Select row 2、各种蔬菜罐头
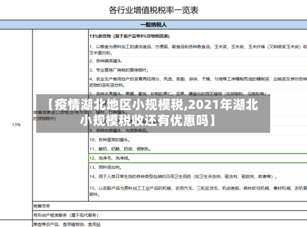The image size is (307, 227). [x=198, y=61]
